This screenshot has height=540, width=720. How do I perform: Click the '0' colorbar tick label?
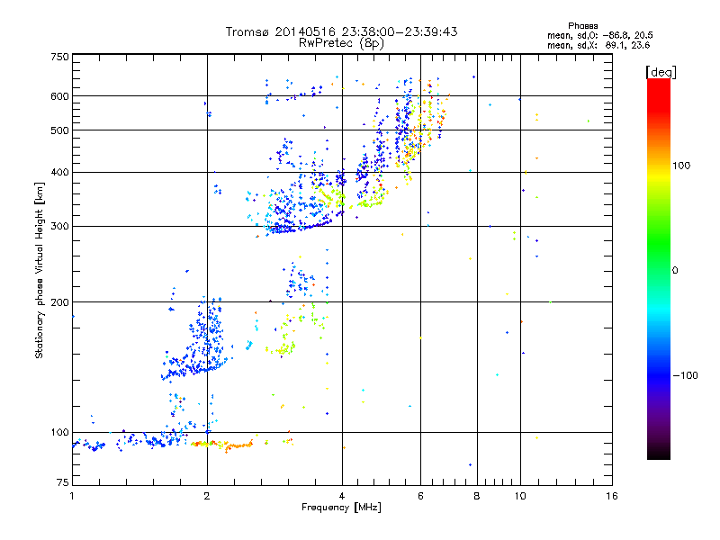[675, 271]
